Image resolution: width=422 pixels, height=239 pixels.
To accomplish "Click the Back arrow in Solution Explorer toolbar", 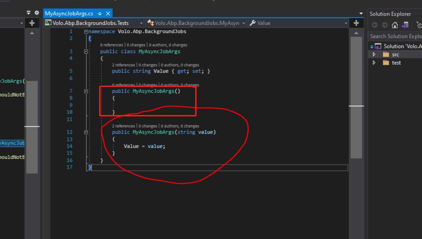I will (x=375, y=25).
